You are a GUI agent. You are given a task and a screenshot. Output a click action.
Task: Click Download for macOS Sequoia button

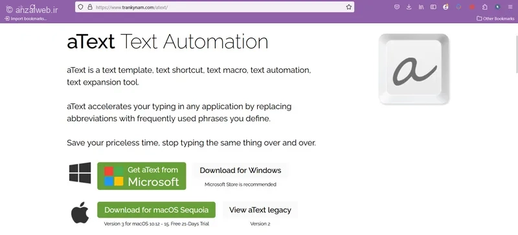point(156,210)
